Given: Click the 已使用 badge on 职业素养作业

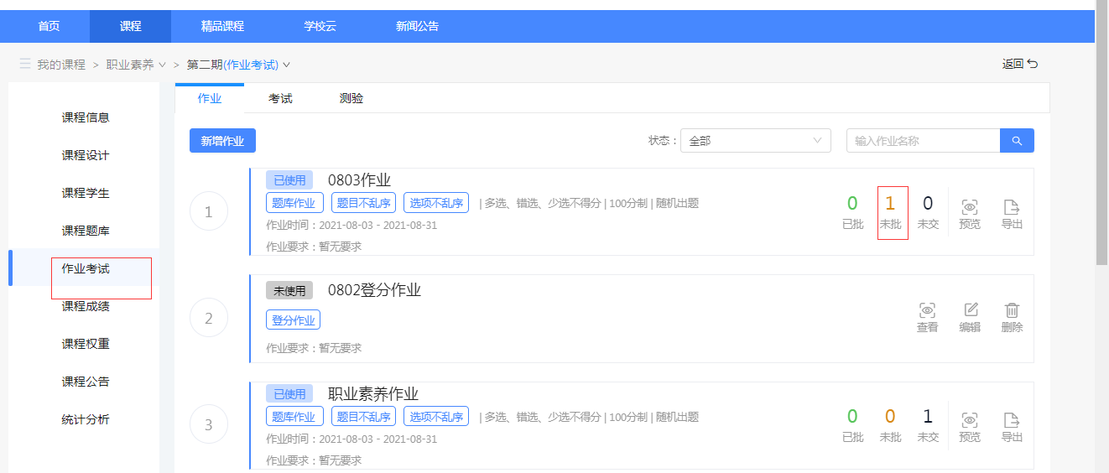Looking at the screenshot, I should coord(289,394).
